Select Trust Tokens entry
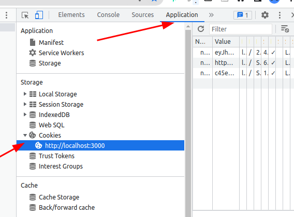 pos(56,156)
